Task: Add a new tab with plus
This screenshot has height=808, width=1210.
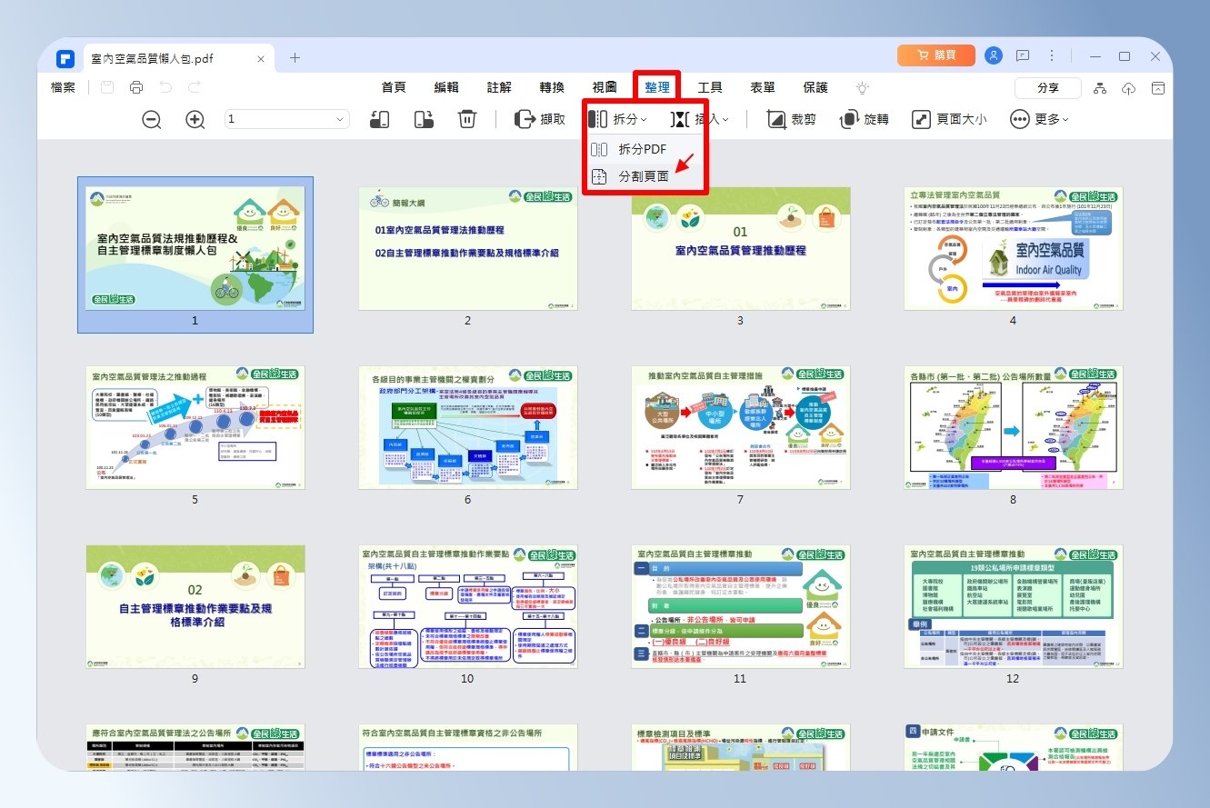Action: coord(295,57)
